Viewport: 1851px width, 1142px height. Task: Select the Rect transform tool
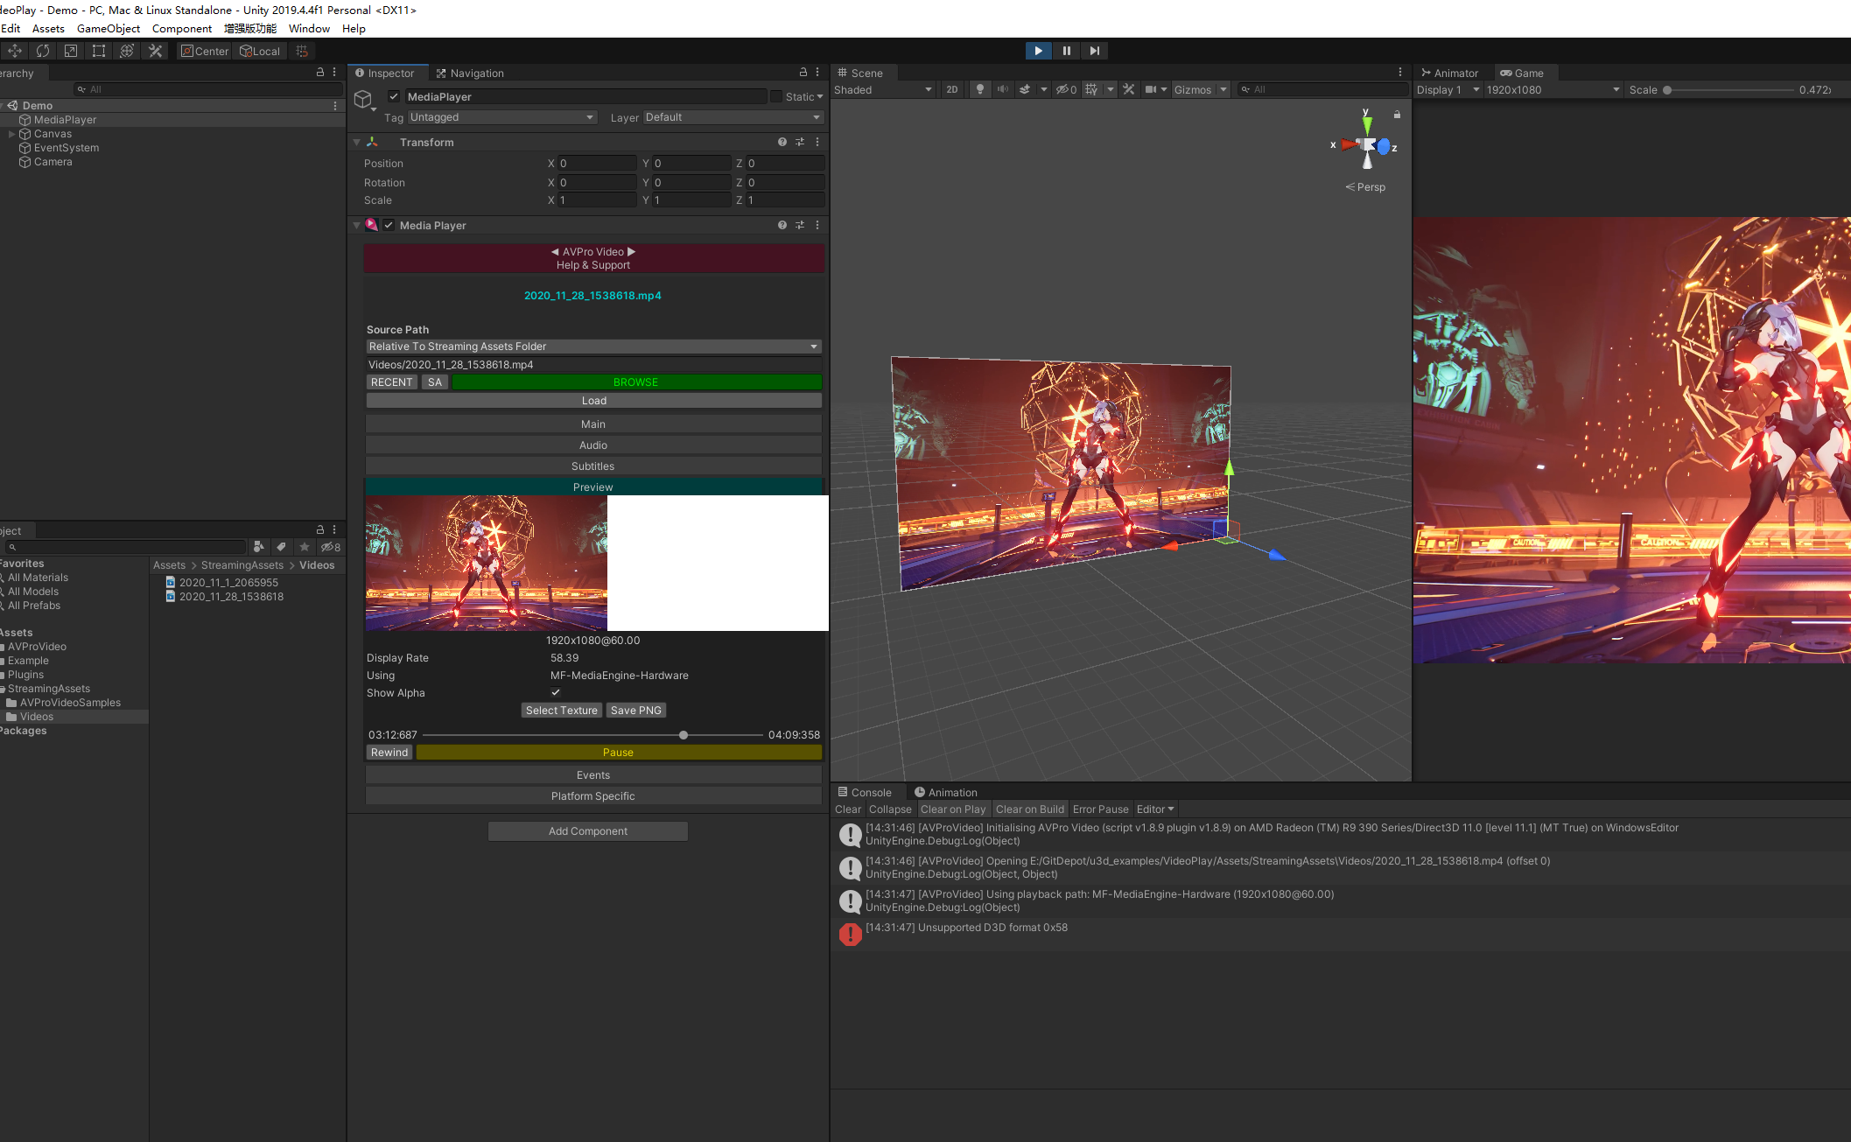click(99, 51)
